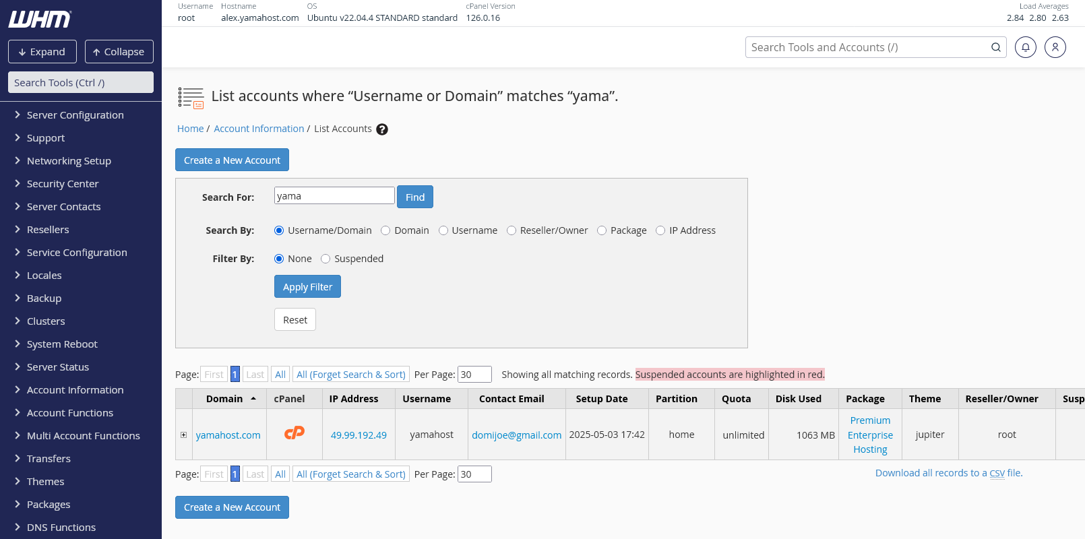Expand Server Configuration menu
This screenshot has width=1085, height=539.
click(81, 115)
